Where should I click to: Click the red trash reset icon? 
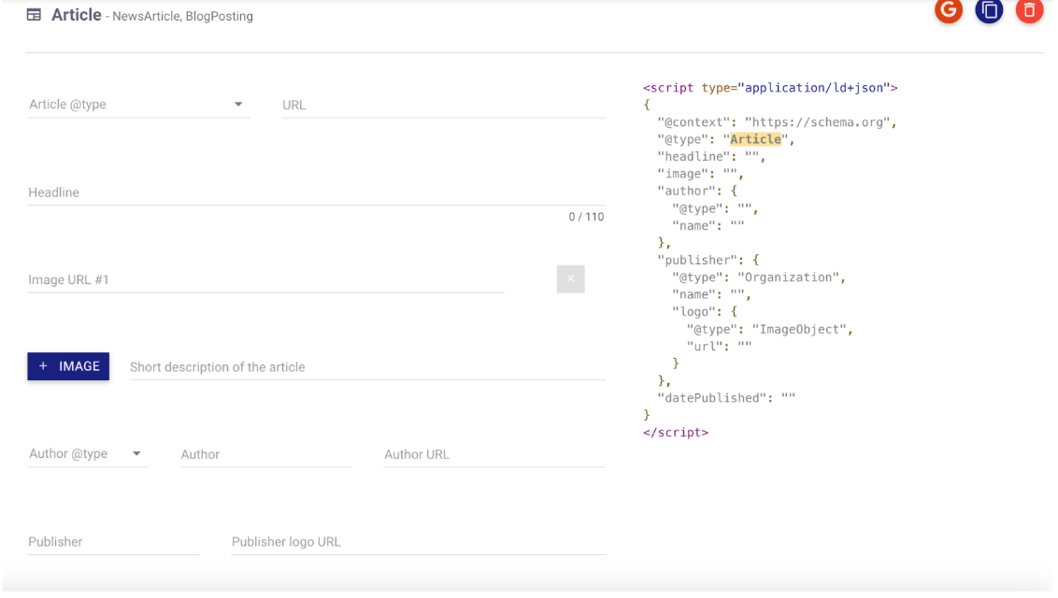1029,10
